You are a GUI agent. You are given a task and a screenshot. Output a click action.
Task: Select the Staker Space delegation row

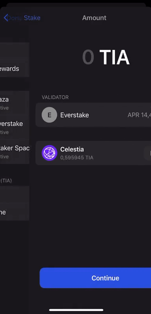[x=15, y=152]
